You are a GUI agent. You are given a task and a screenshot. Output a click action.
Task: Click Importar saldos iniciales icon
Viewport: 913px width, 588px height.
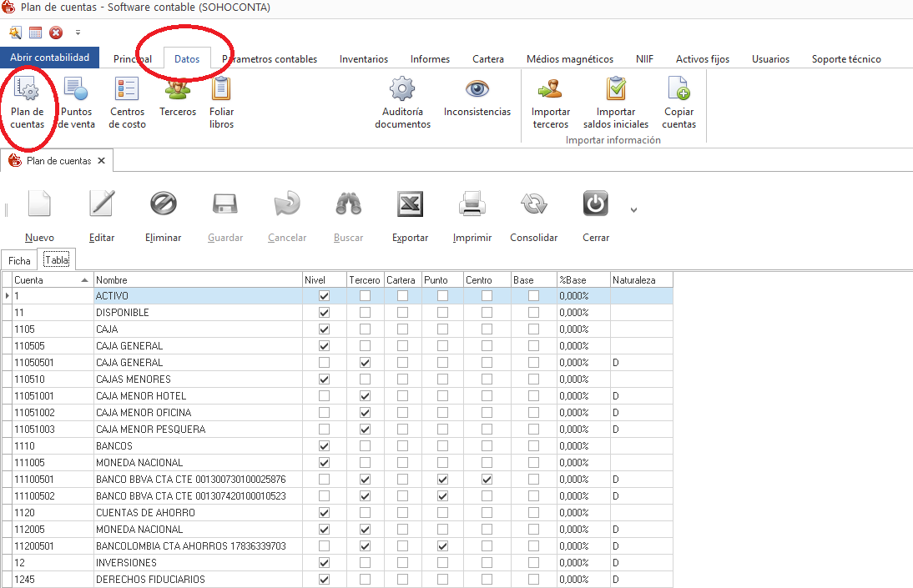(x=616, y=89)
